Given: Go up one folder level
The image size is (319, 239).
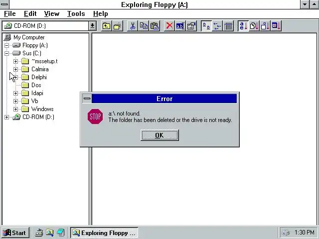Looking at the screenshot, I should point(106,26).
